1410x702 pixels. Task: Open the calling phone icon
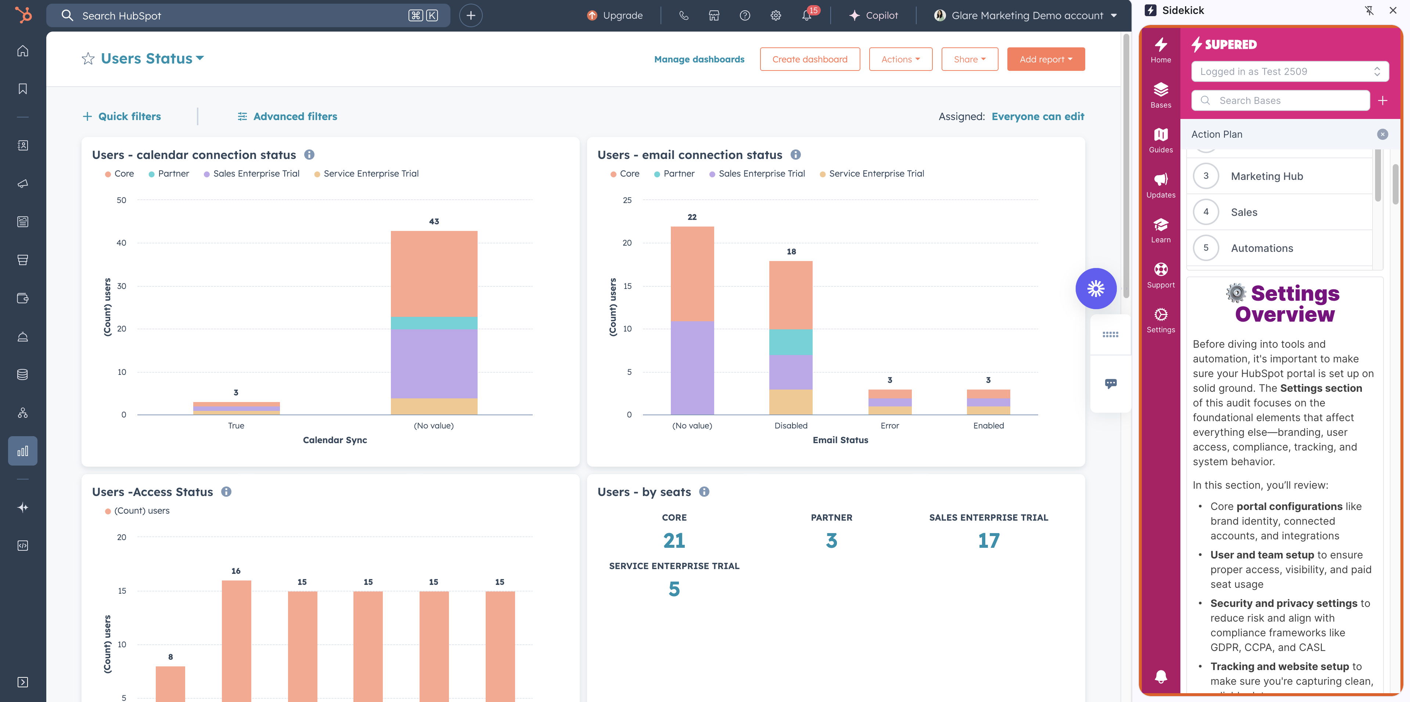(684, 15)
